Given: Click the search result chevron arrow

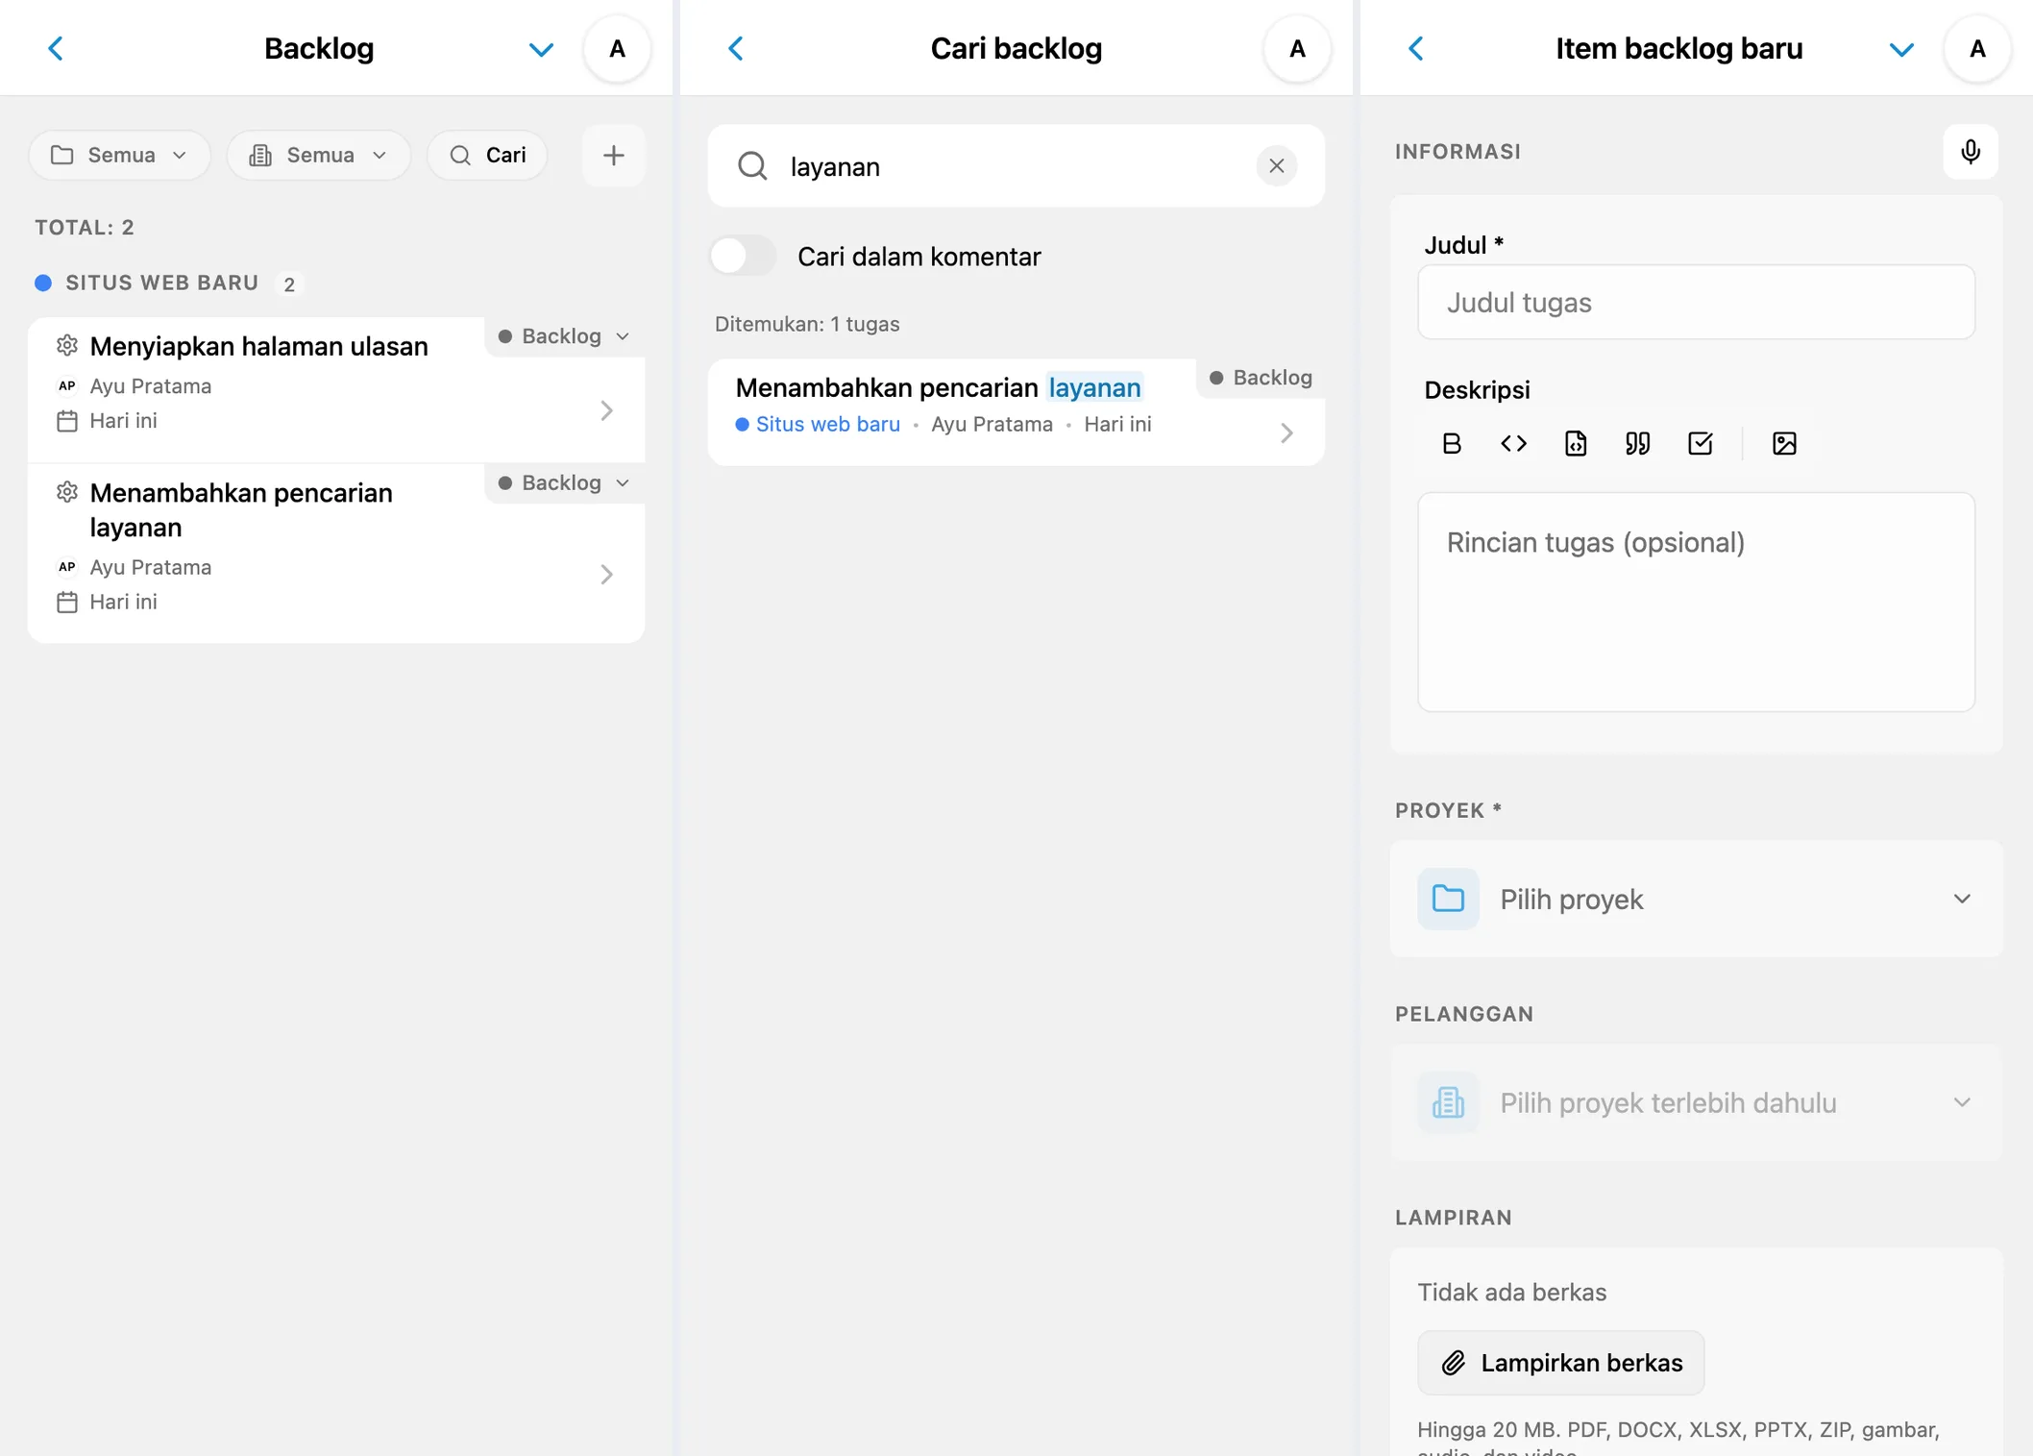Looking at the screenshot, I should click(1286, 433).
